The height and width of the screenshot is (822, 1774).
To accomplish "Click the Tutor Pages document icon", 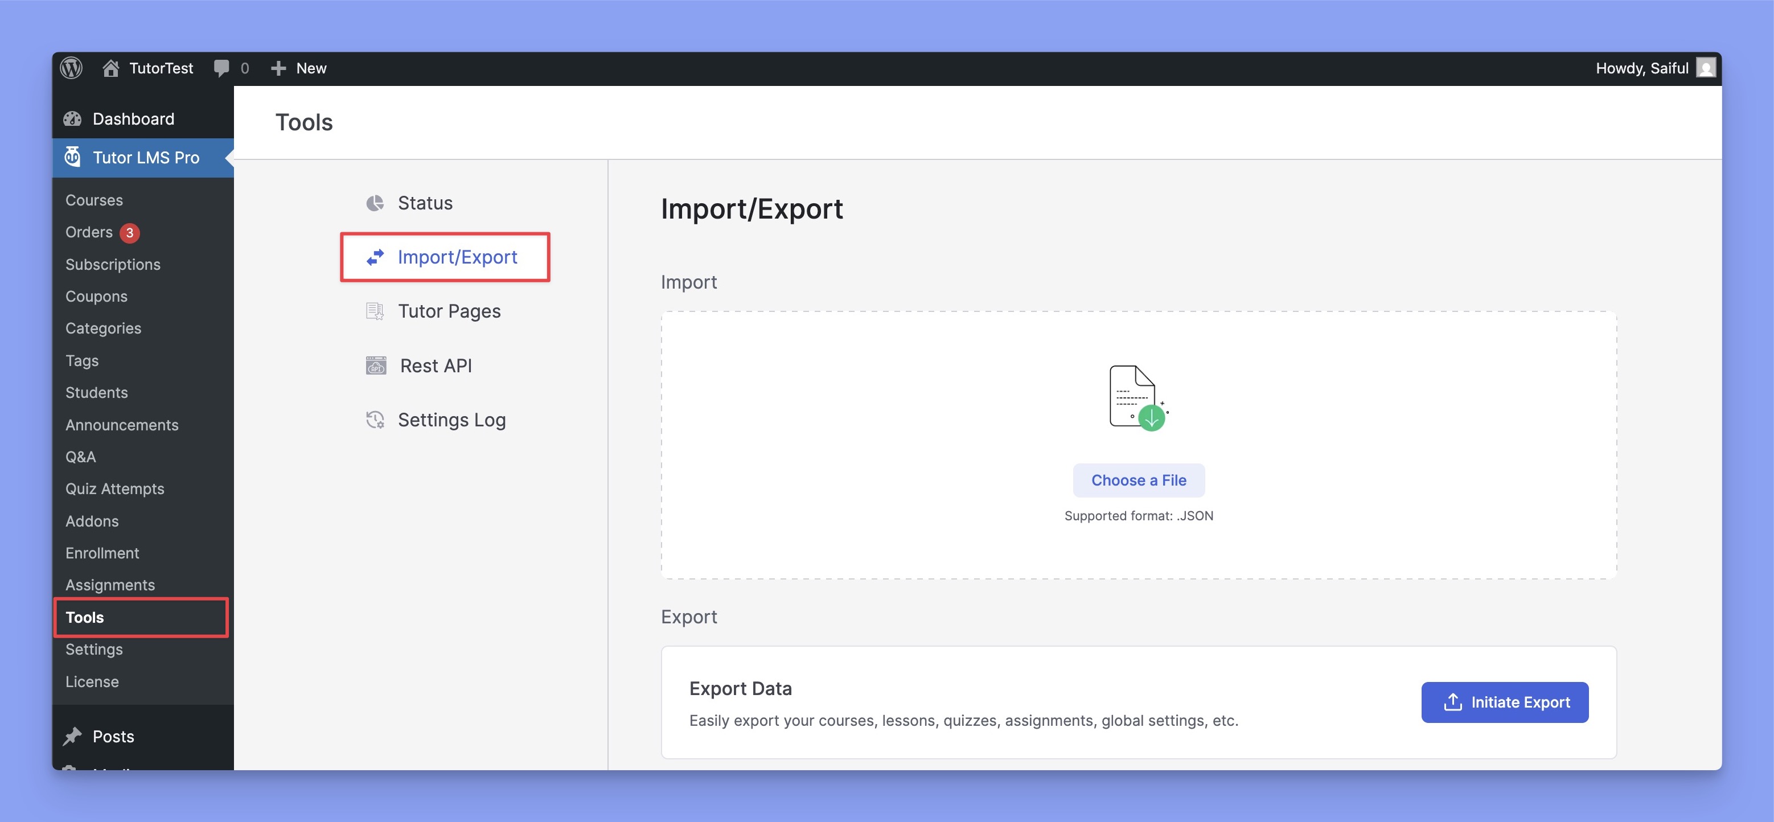I will click(375, 311).
